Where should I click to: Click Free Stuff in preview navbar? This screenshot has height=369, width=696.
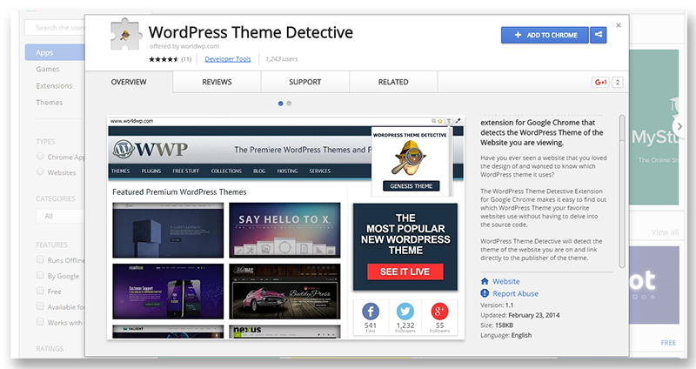pos(186,171)
